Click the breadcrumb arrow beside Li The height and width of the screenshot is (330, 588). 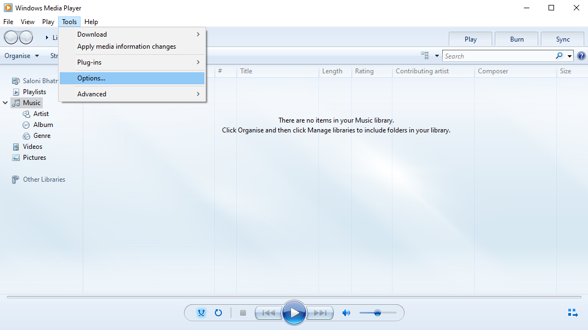pyautogui.click(x=47, y=37)
